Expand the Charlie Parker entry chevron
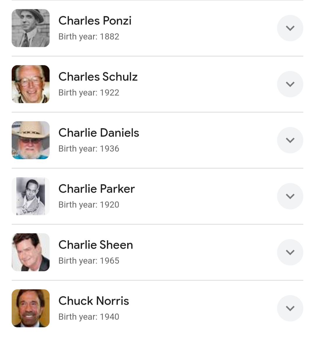Screen dimensions: 315x338 pos(290,196)
